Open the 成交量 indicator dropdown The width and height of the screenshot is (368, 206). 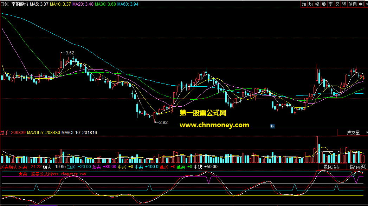tap(353, 133)
